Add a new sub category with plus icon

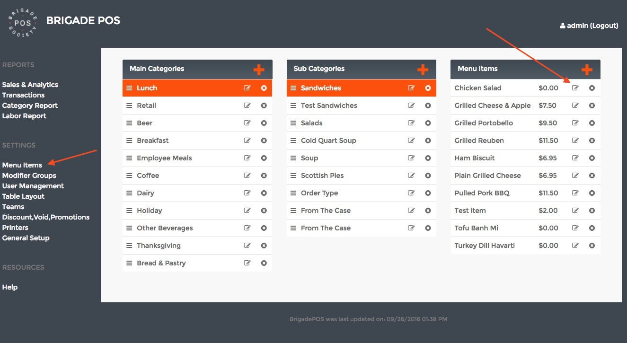pos(423,70)
